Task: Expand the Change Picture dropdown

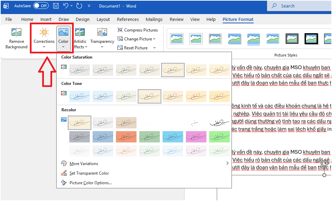Action: point(154,39)
